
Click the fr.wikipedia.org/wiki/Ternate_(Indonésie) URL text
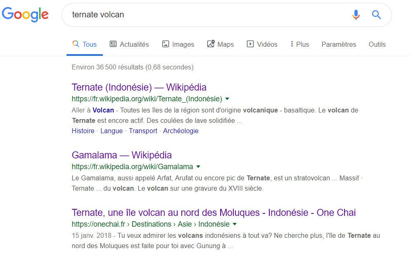tap(147, 99)
